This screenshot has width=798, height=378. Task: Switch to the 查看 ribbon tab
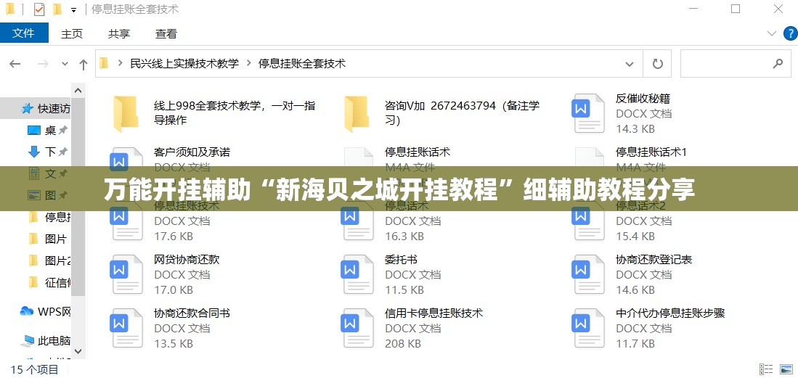click(x=166, y=33)
